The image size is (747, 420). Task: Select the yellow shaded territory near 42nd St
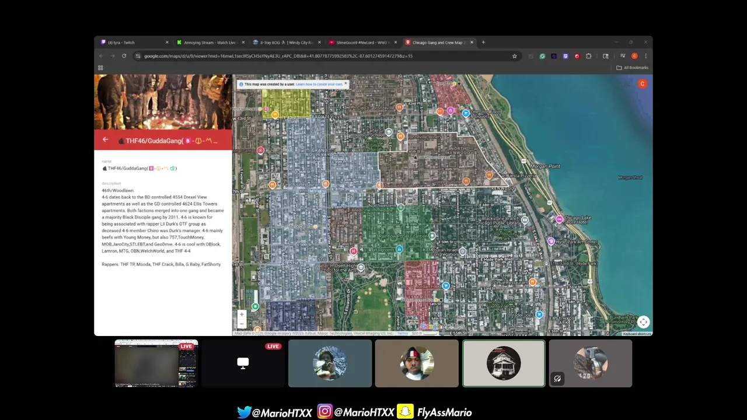point(286,103)
